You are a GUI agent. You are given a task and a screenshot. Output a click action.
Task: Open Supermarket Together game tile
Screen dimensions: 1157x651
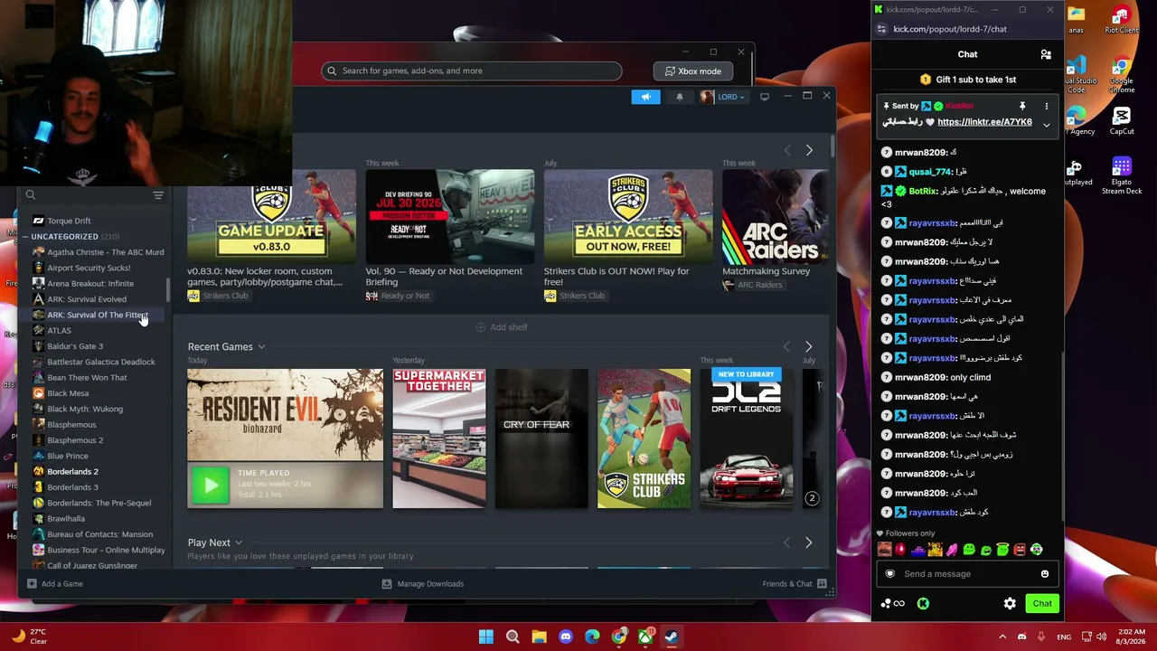[439, 439]
